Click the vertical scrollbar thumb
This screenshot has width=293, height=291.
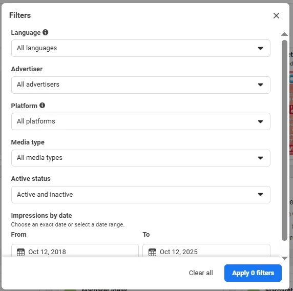tap(284, 140)
